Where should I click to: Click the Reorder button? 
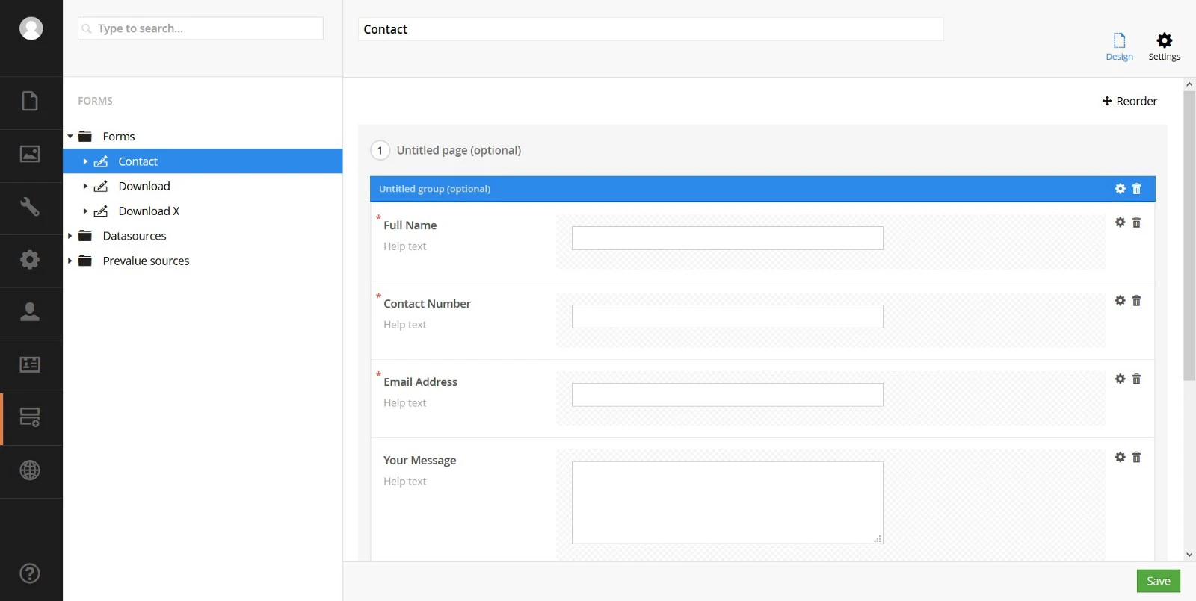pos(1129,101)
